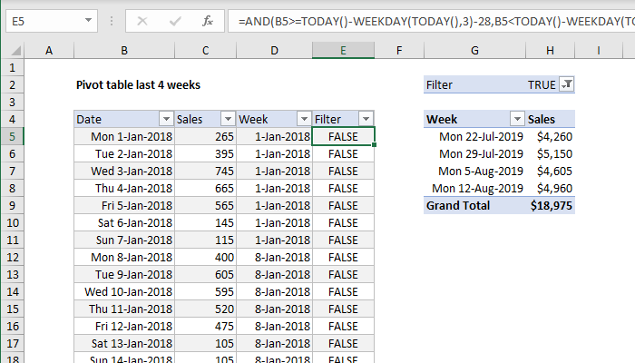Viewport: 635px width, 363px height.
Task: Expand the Week column filter dropdown in table
Action: click(304, 119)
